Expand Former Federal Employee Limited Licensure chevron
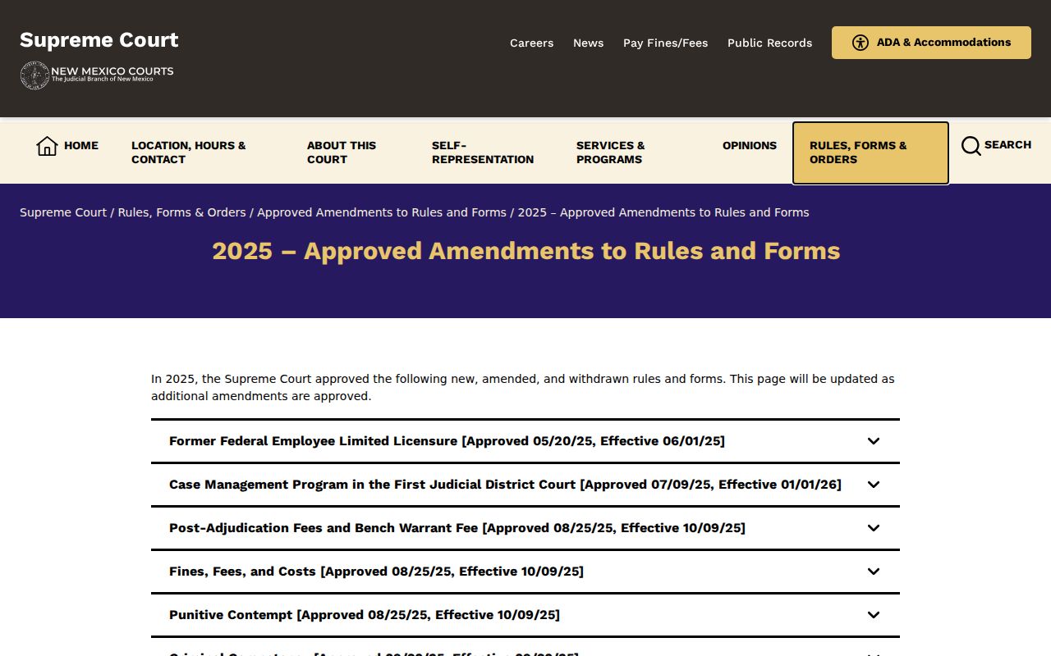 [x=874, y=441]
